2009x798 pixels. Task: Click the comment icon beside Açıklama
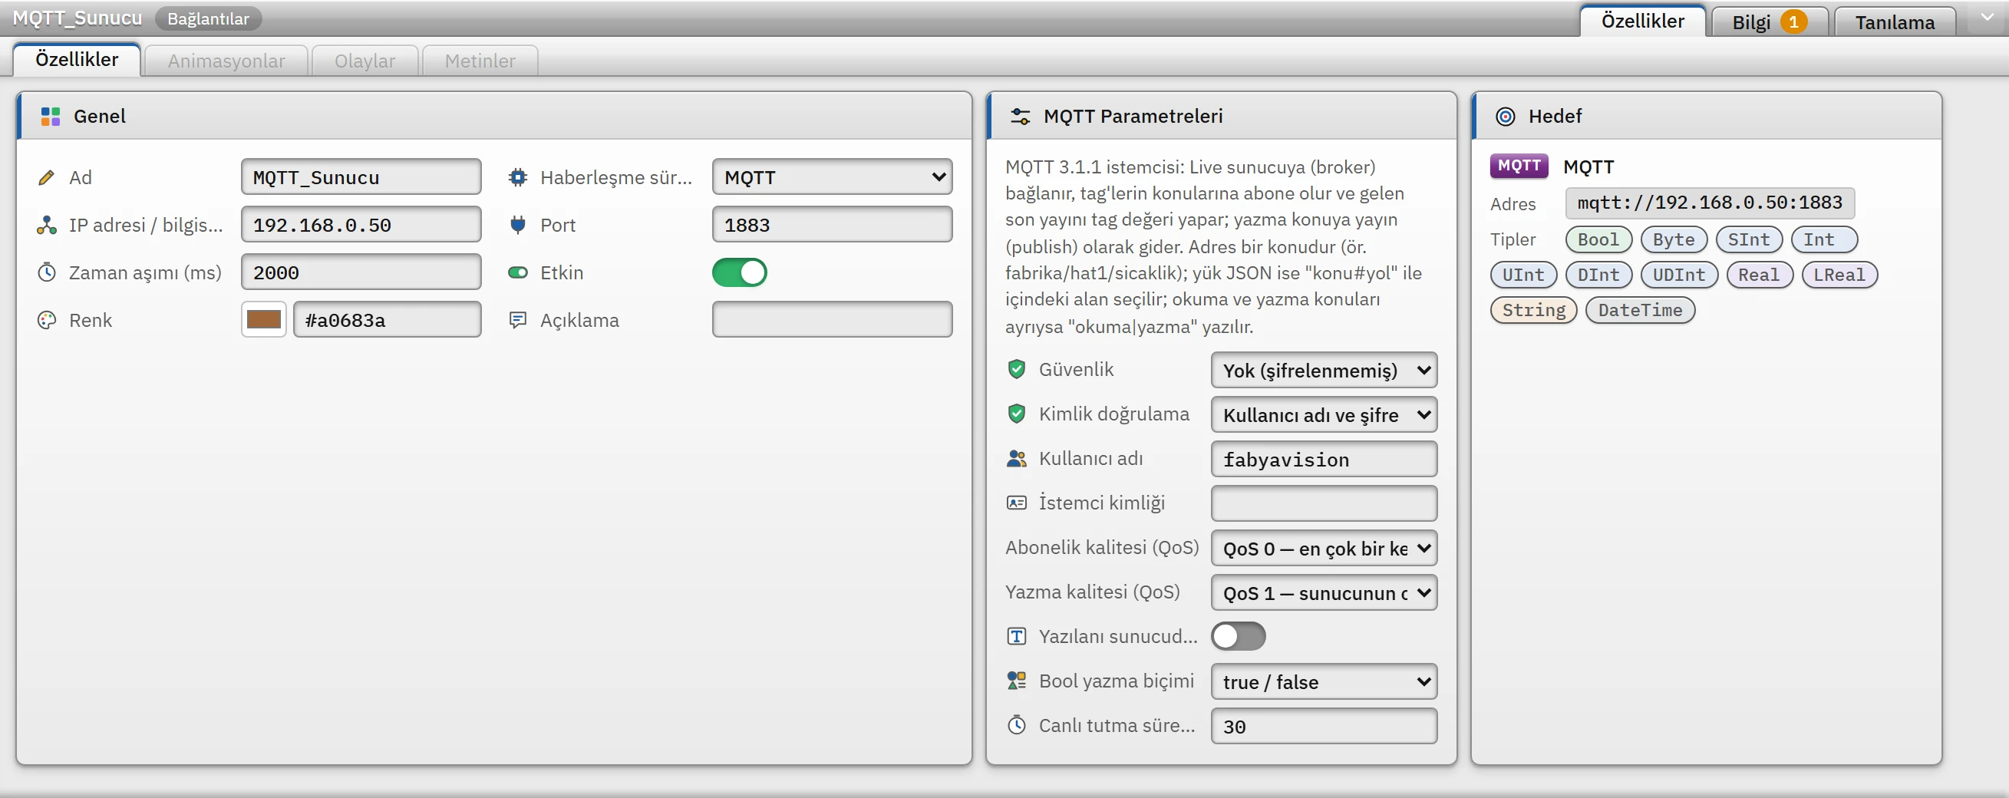(x=518, y=321)
